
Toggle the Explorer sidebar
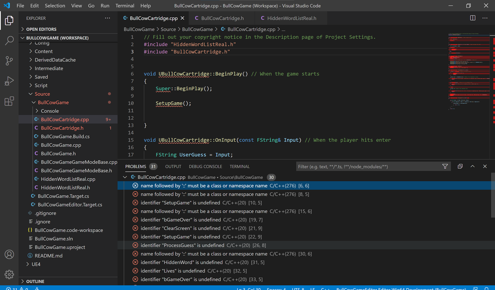point(9,20)
